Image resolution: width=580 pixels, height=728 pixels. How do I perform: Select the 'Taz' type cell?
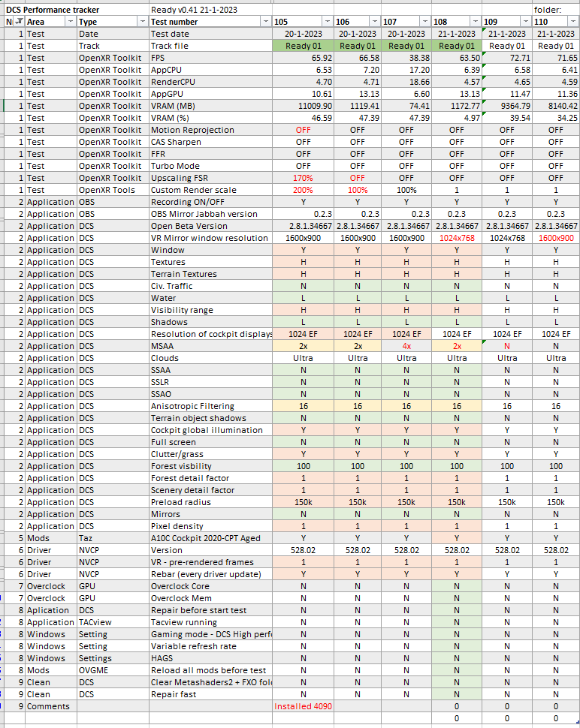click(x=113, y=539)
